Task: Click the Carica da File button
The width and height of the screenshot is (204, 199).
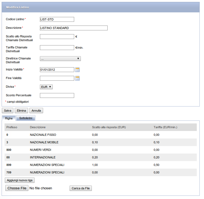Action: click(x=81, y=188)
